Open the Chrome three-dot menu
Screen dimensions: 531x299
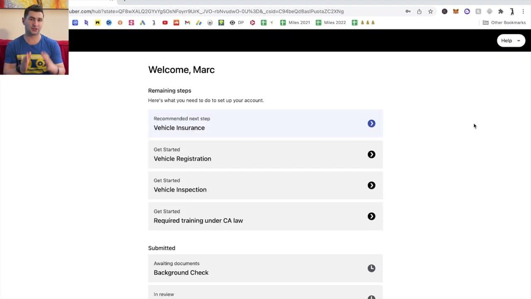[x=523, y=11]
